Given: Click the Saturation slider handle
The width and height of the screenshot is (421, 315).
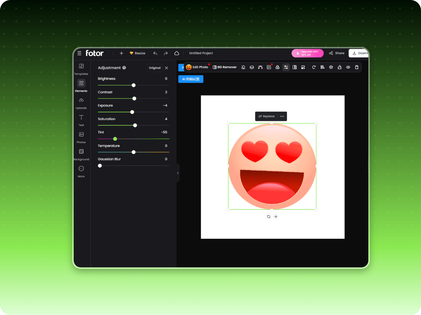Looking at the screenshot, I should [x=135, y=125].
